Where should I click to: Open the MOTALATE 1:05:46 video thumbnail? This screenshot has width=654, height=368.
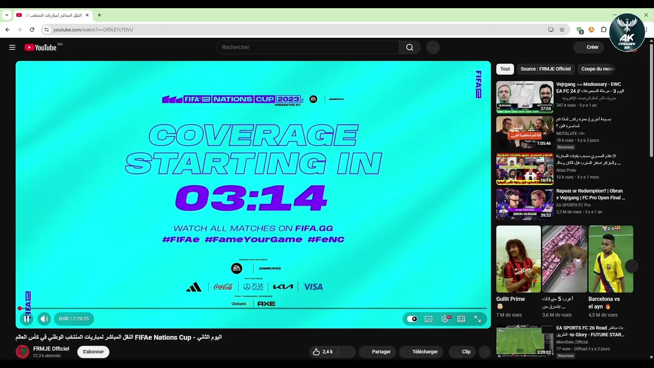525,132
